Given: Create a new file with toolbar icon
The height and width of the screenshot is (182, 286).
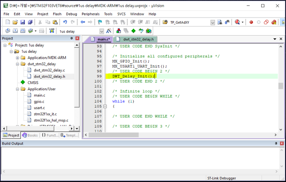Looking at the screenshot, I should [8, 22].
